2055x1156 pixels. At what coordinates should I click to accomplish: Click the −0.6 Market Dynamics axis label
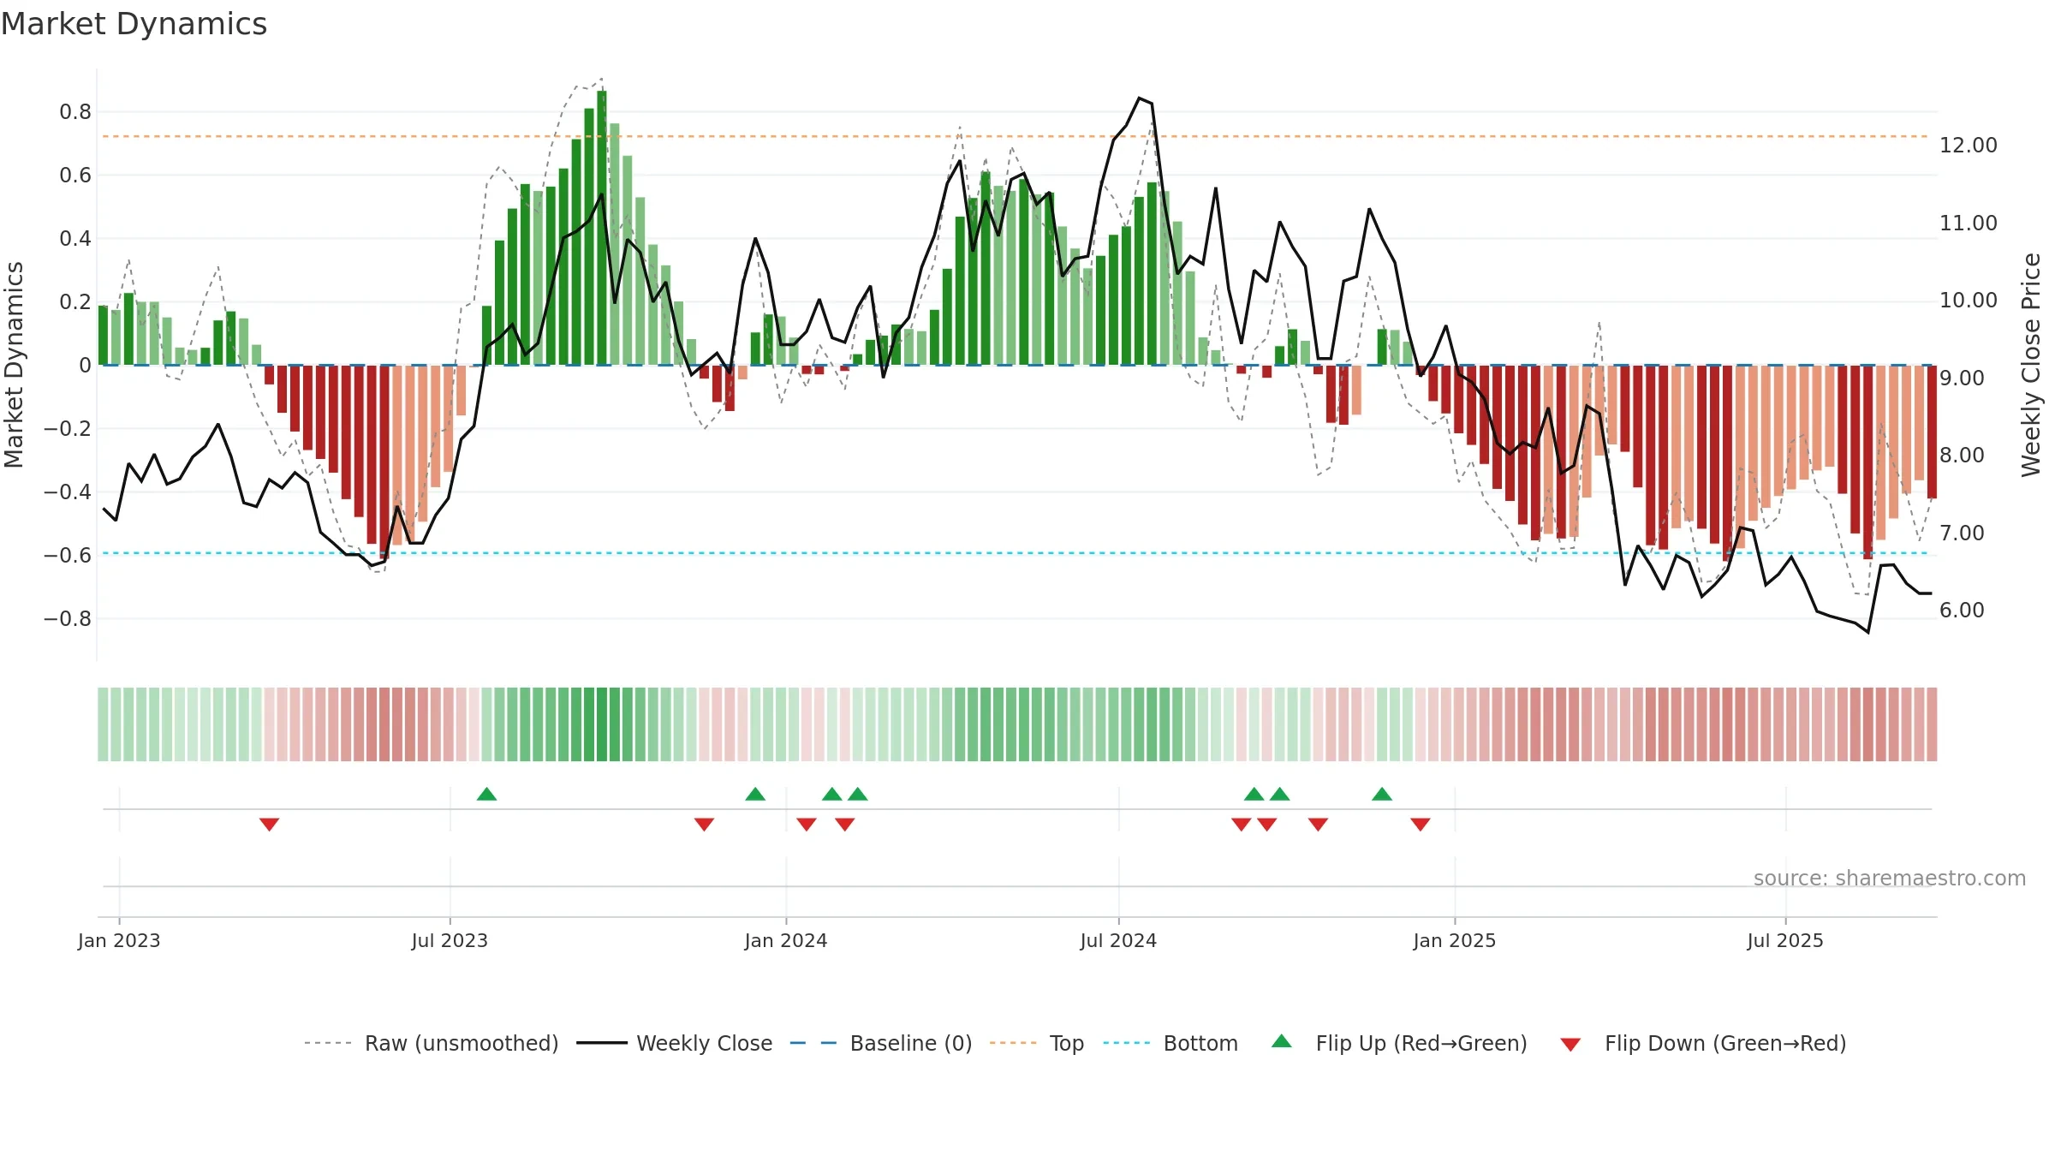click(x=68, y=556)
